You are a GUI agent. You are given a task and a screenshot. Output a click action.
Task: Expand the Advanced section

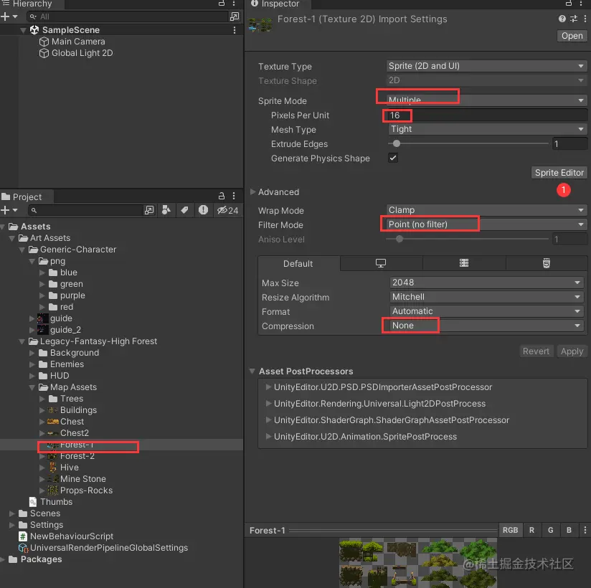click(253, 192)
